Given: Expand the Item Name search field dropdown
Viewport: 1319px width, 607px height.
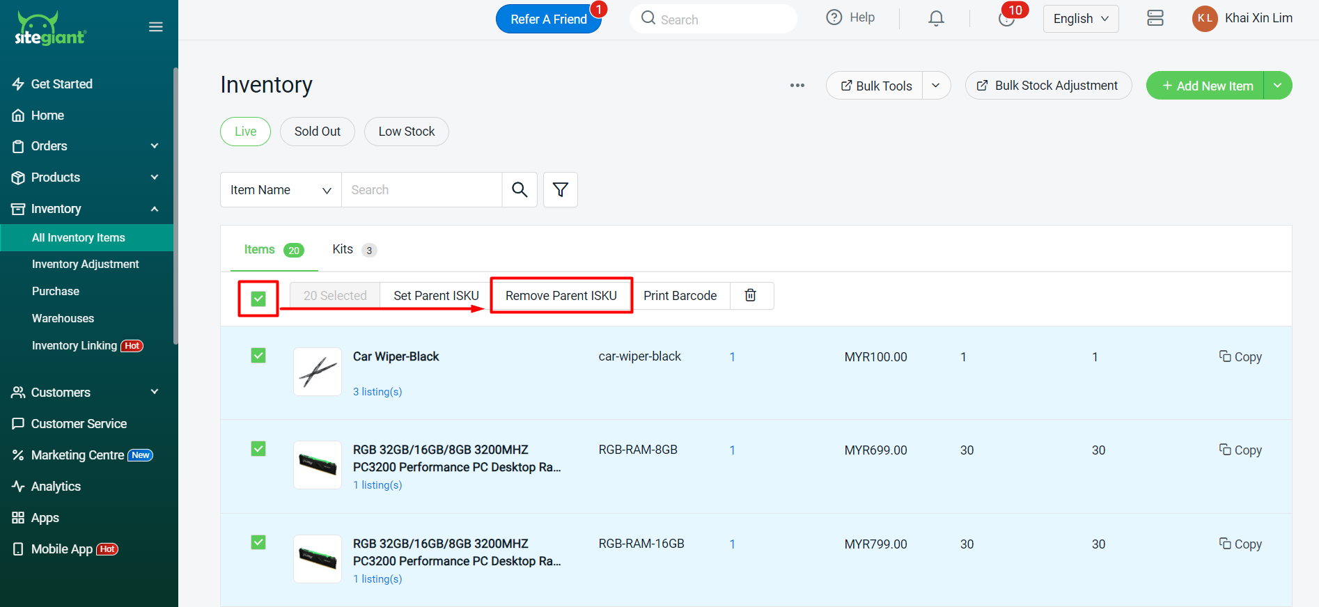Looking at the screenshot, I should point(281,190).
